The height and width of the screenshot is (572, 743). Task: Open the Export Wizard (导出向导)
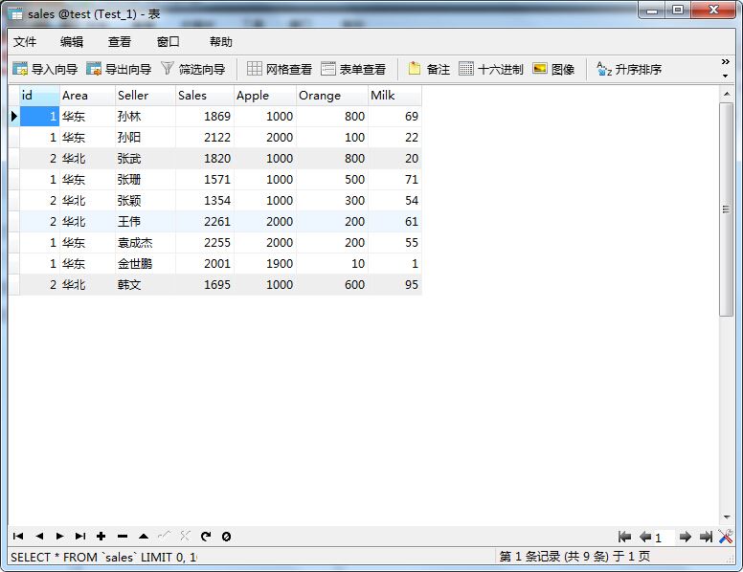coord(119,69)
